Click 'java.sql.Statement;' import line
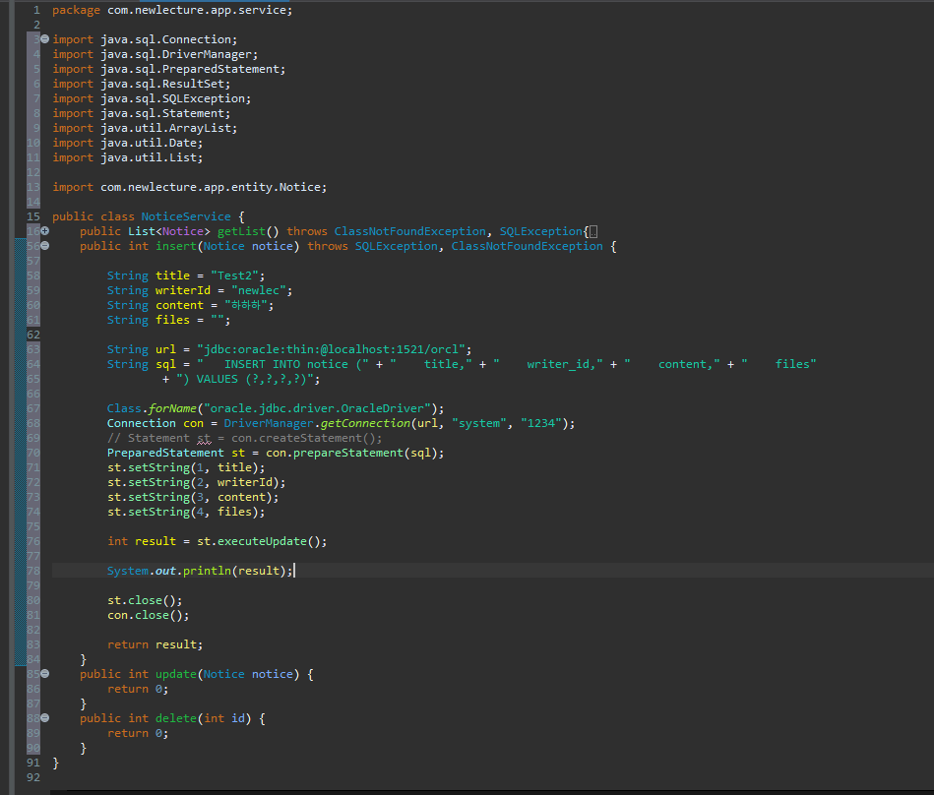This screenshot has width=934, height=795. (165, 113)
